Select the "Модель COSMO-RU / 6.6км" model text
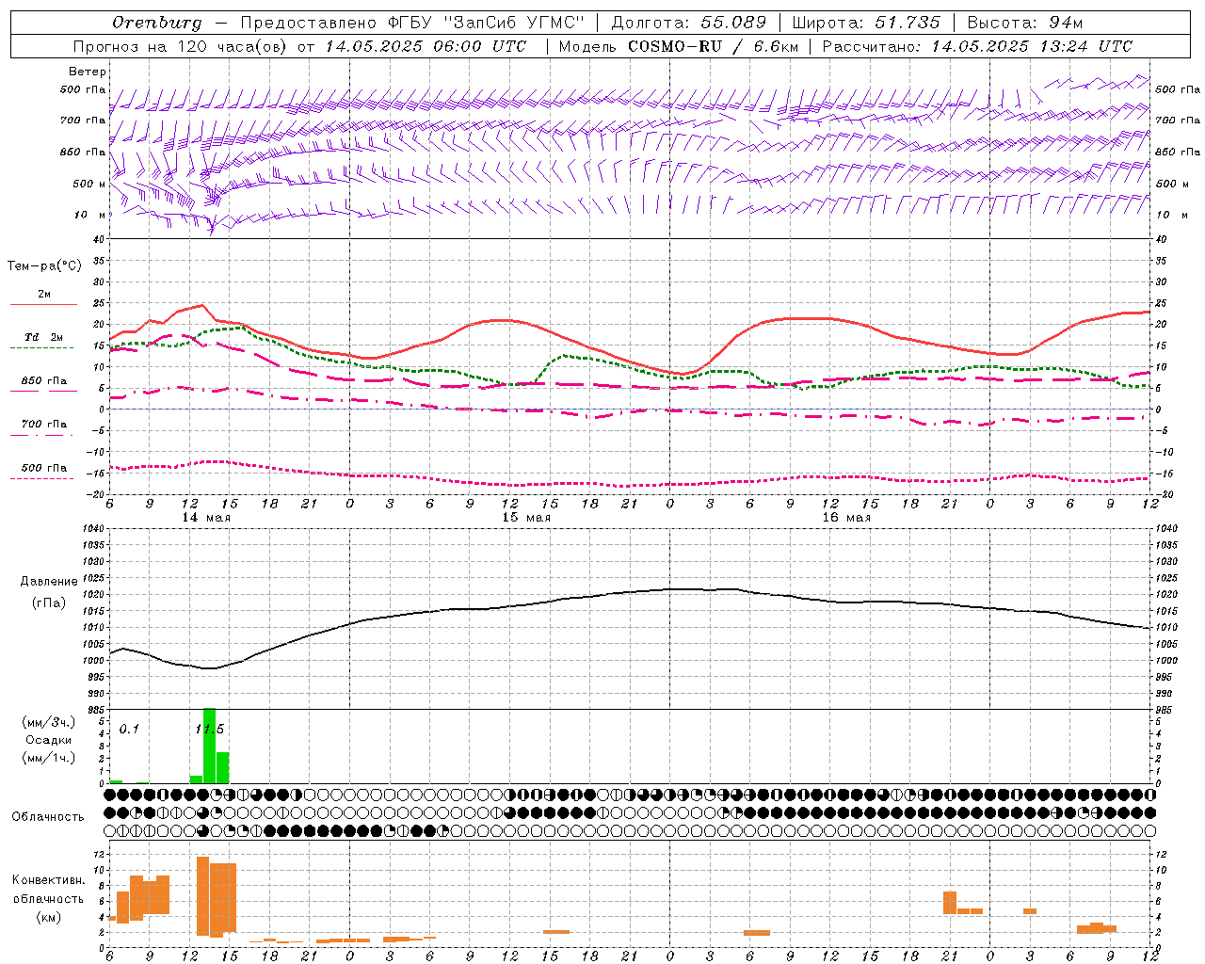 (x=678, y=46)
